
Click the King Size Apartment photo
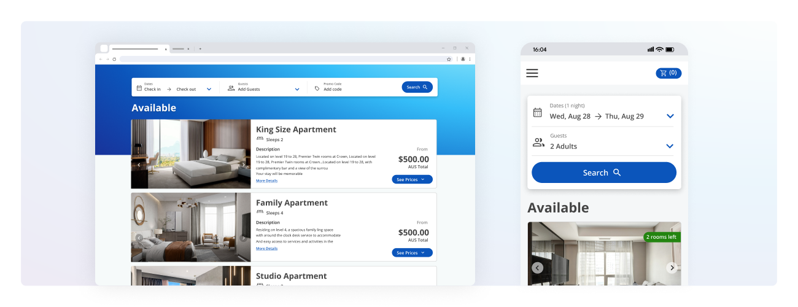coord(191,153)
